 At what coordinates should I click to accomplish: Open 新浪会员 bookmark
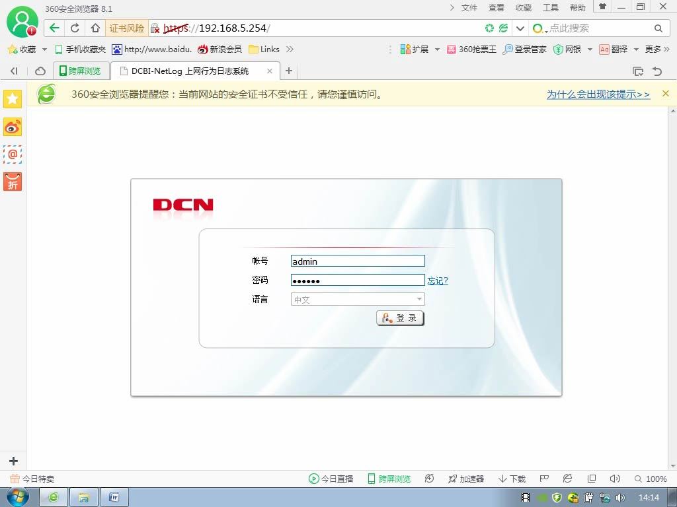[219, 49]
